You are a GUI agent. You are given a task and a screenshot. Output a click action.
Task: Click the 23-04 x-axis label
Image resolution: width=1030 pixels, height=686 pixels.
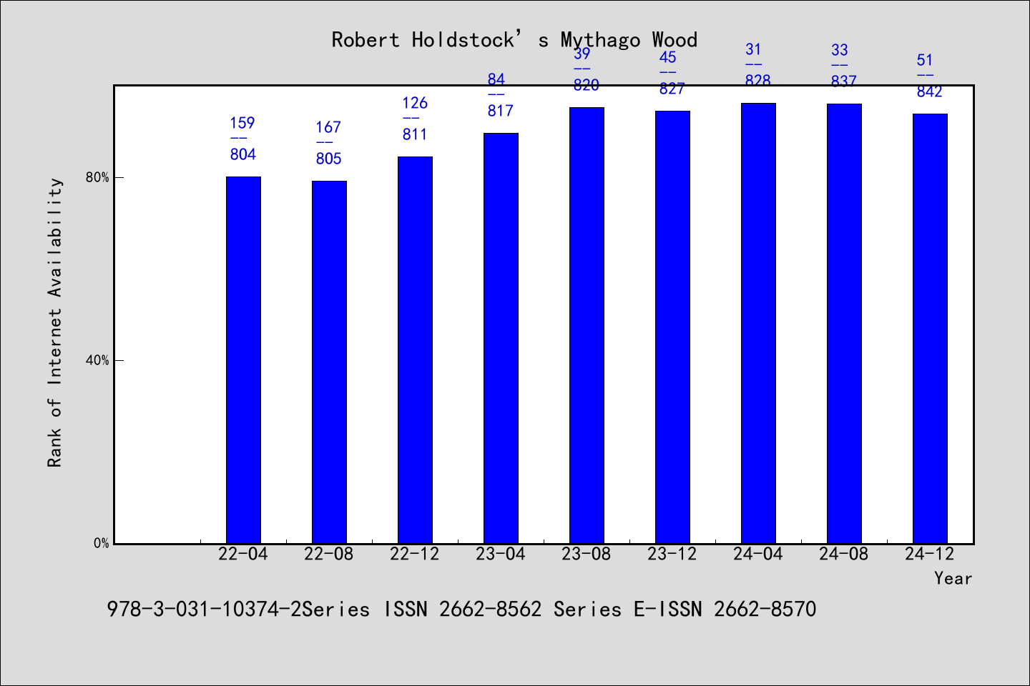click(x=501, y=554)
